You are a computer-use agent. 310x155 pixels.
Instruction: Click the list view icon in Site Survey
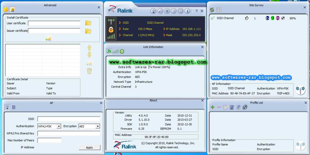(219, 10)
